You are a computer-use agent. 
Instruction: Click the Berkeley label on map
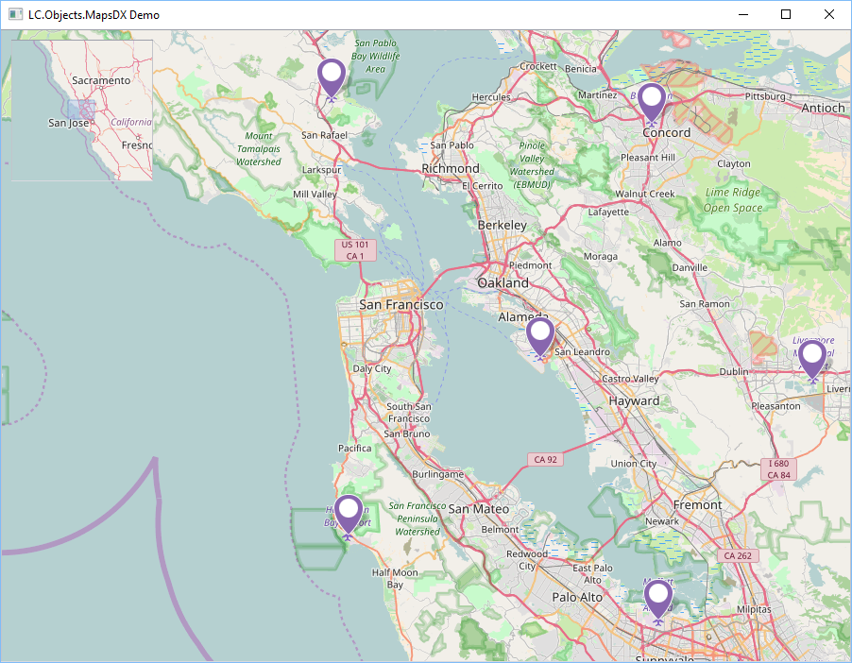coord(503,225)
